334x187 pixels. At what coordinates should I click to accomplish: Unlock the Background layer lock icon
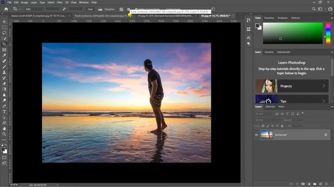(326, 135)
